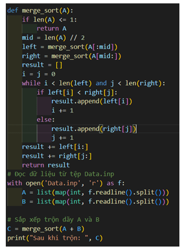Image resolution: width=191 pixels, height=248 pixels.
Task: Click the 'i += 1' line
Action: [x=62, y=110]
